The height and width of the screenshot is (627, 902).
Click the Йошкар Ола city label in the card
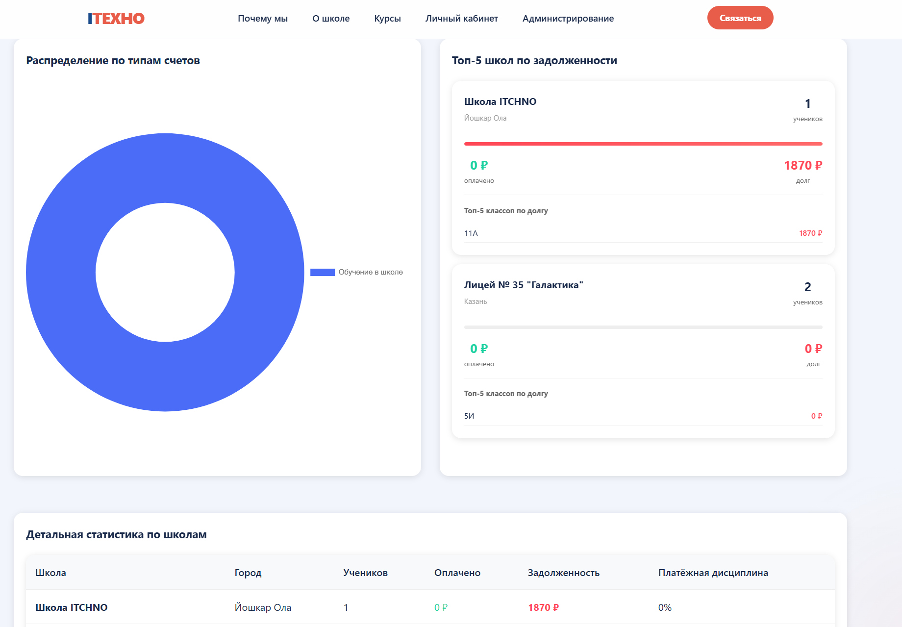(x=485, y=118)
